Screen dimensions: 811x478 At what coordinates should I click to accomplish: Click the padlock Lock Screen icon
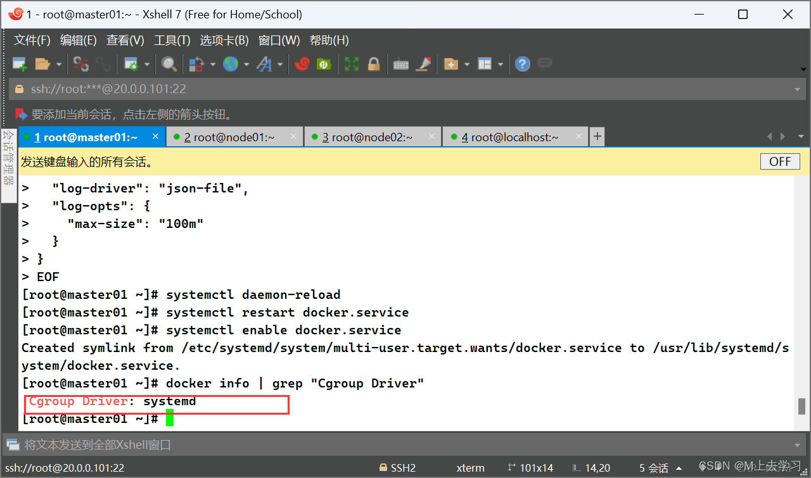(374, 64)
